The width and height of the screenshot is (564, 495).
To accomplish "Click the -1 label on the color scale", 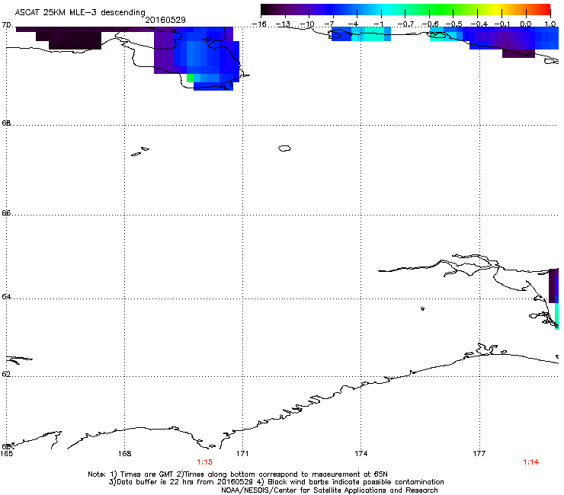I will pyautogui.click(x=378, y=24).
